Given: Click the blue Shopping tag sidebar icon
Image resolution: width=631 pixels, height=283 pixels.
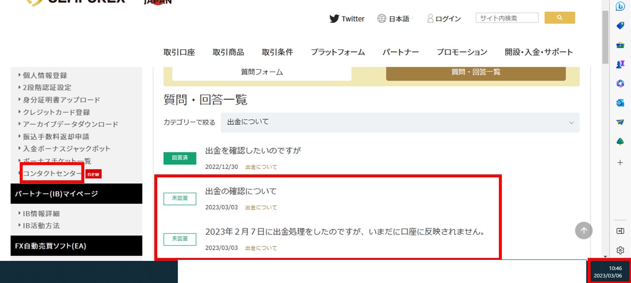Looking at the screenshot, I should pyautogui.click(x=620, y=26).
